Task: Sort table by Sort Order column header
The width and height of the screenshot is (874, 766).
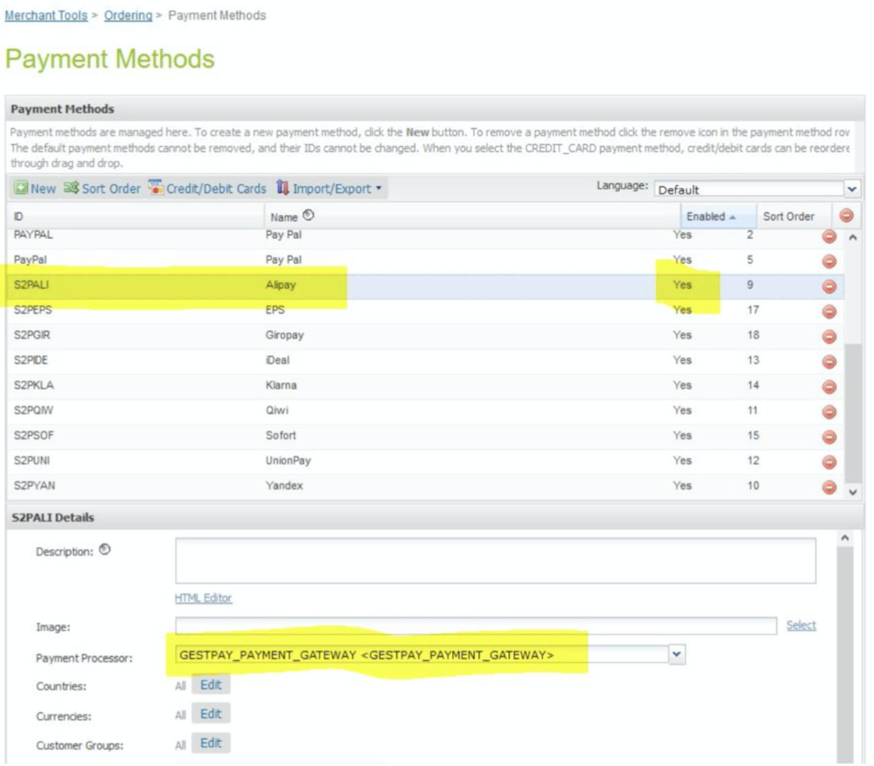Action: (x=794, y=216)
